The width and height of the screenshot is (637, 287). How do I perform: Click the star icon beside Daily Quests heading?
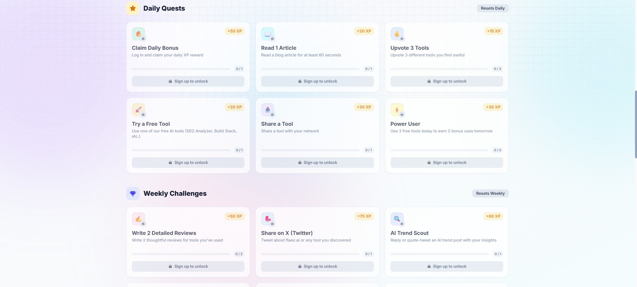[x=133, y=8]
